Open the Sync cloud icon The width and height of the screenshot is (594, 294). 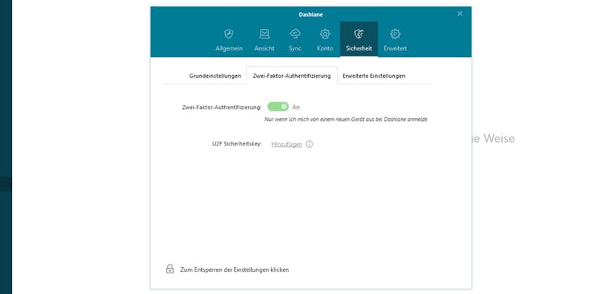[295, 34]
